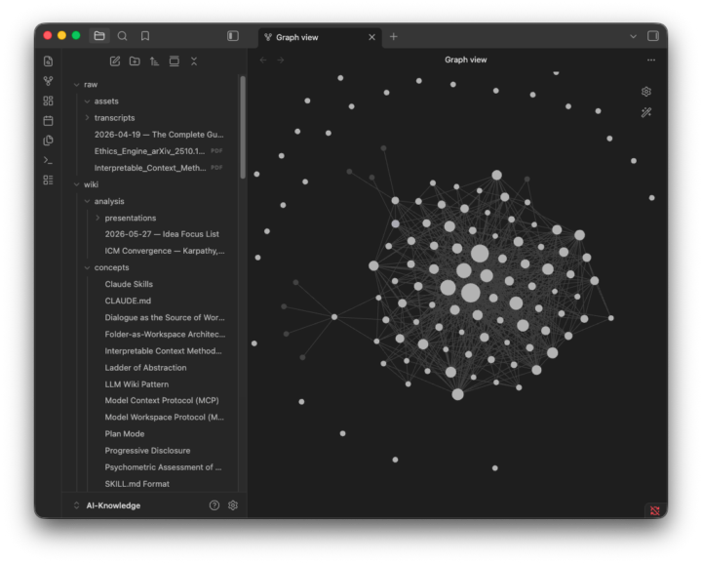Open graph settings gear icon
The image size is (702, 564).
[x=646, y=92]
